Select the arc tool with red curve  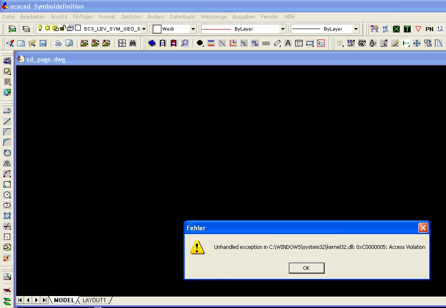7,174
